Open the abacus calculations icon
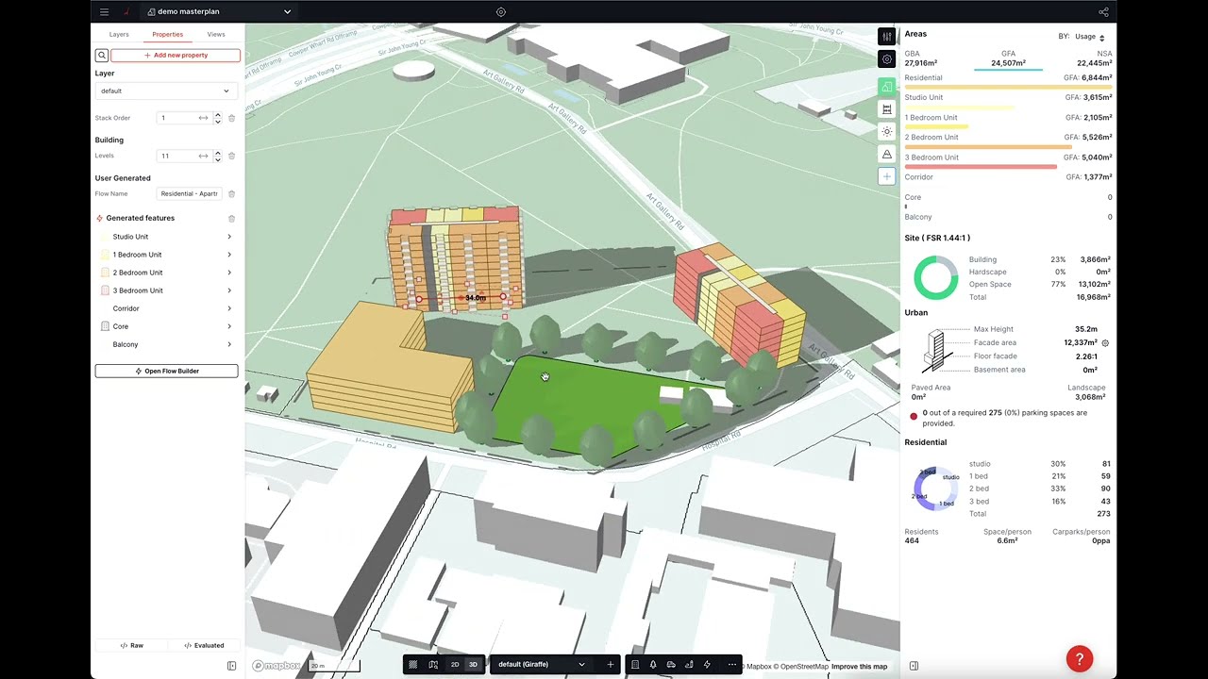The width and height of the screenshot is (1208, 679). 886,109
